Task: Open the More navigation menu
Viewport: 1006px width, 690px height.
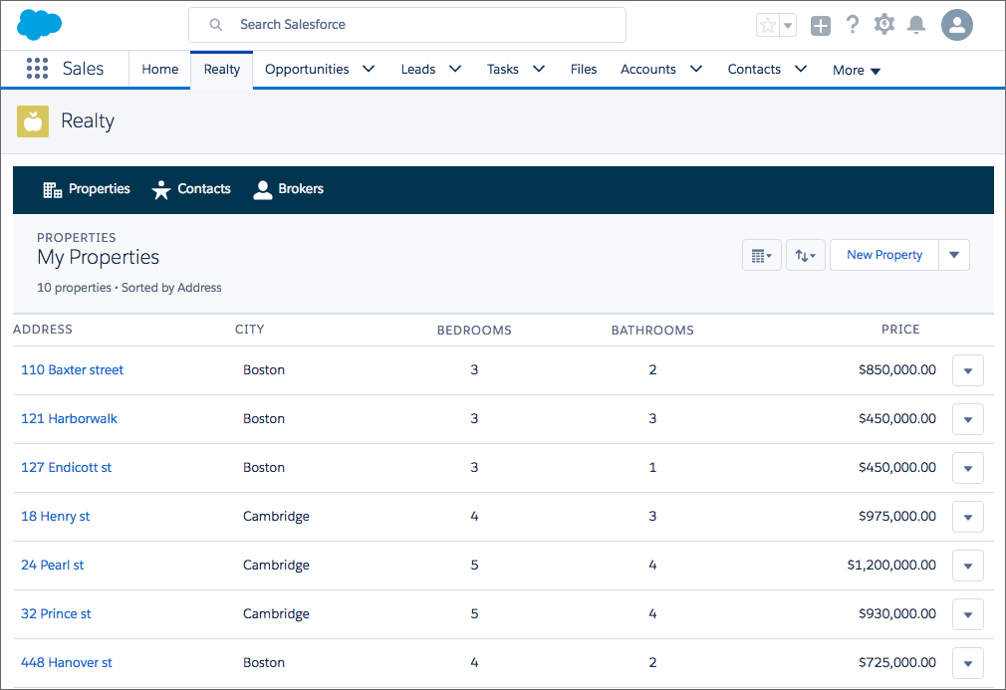Action: click(856, 71)
